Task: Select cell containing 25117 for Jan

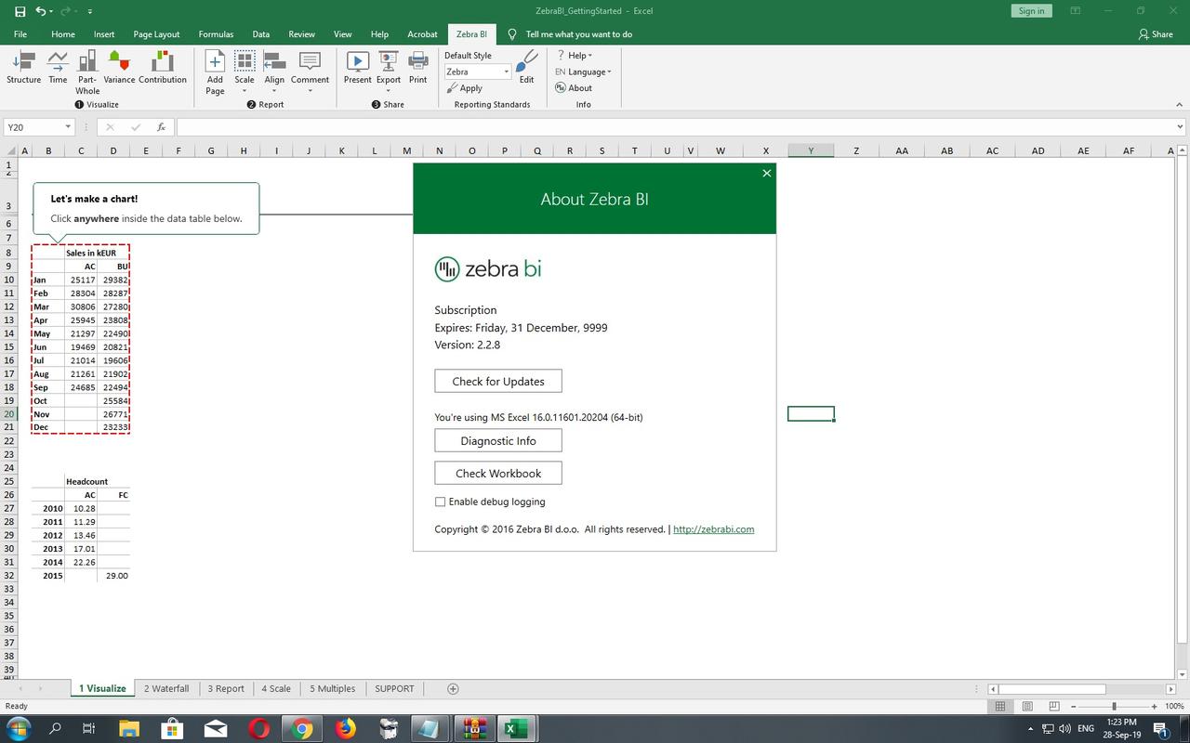Action: coord(81,280)
